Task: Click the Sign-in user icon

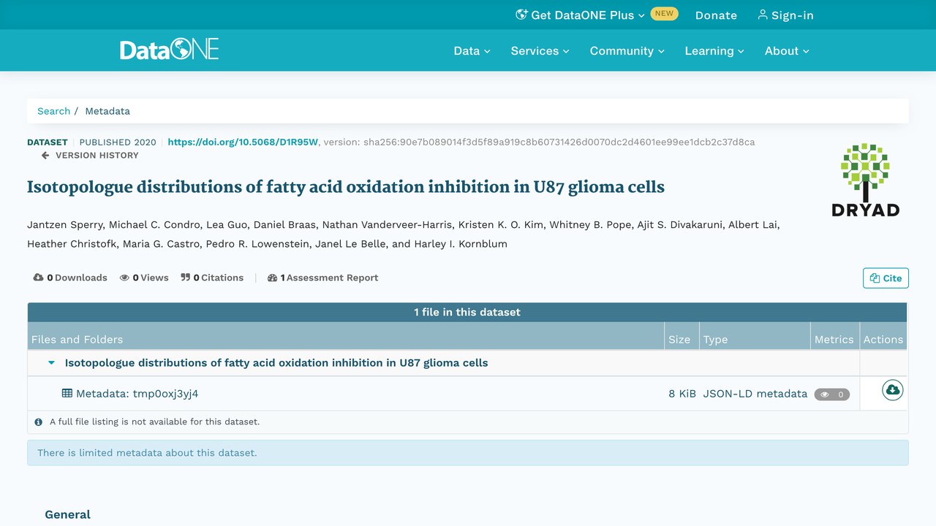Action: pyautogui.click(x=763, y=15)
